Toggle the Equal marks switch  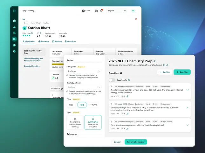[x=112, y=80]
